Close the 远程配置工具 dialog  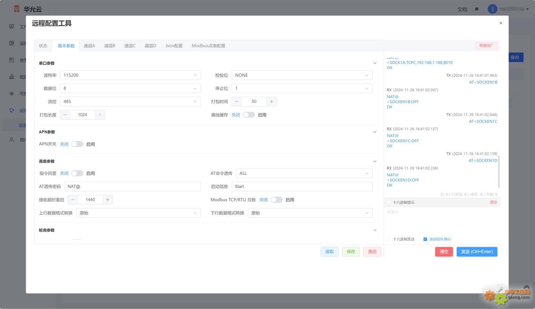point(501,23)
